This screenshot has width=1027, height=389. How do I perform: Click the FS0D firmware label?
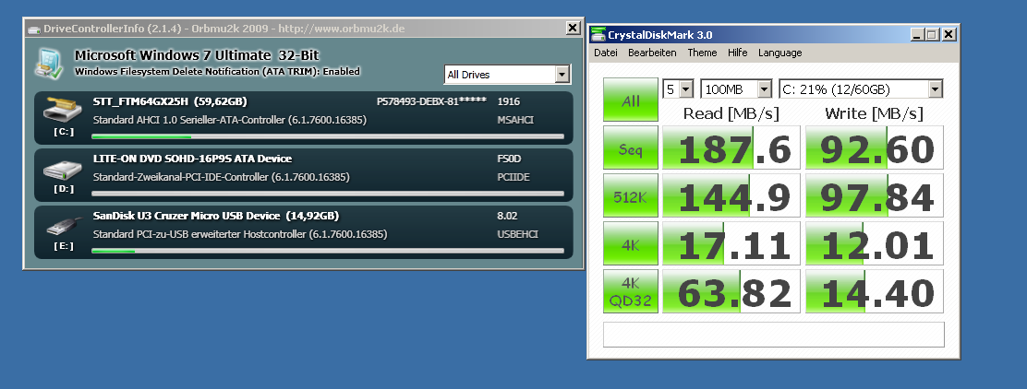pyautogui.click(x=509, y=159)
